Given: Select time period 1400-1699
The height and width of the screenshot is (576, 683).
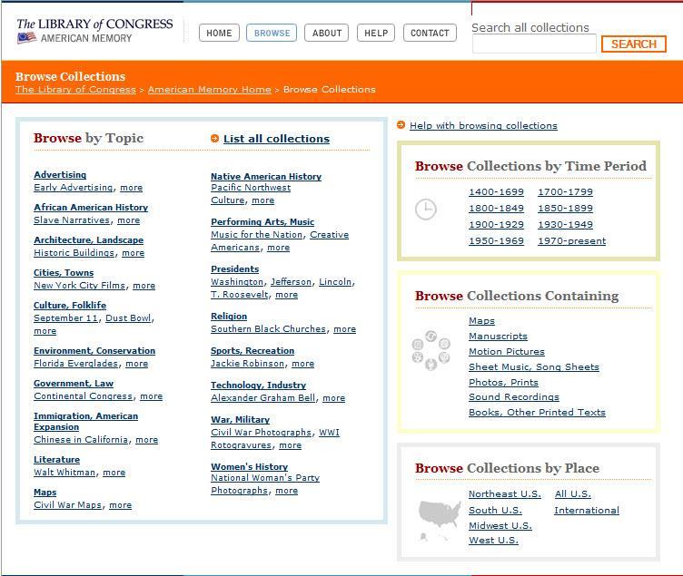Looking at the screenshot, I should pos(496,192).
